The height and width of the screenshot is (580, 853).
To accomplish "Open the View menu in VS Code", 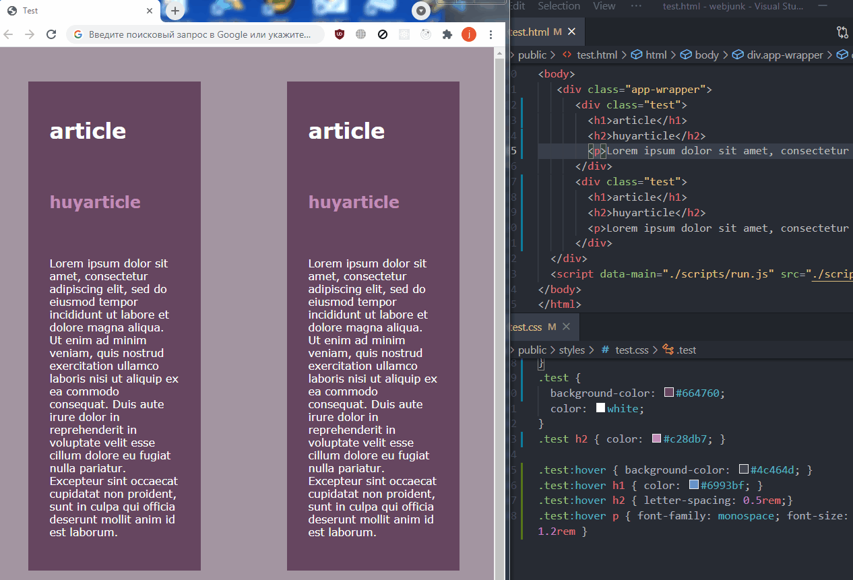I will point(604,6).
